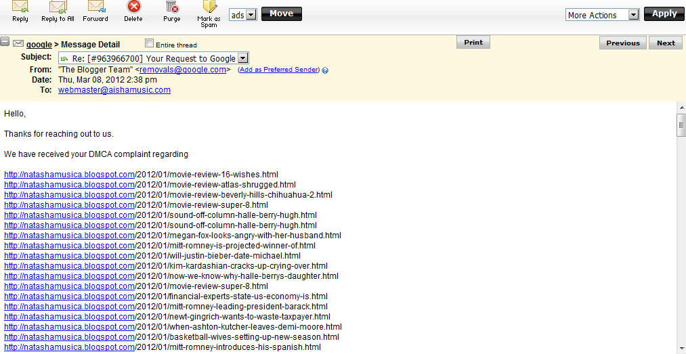
Task: Open the Subject dropdown arrow
Action: [x=243, y=58]
